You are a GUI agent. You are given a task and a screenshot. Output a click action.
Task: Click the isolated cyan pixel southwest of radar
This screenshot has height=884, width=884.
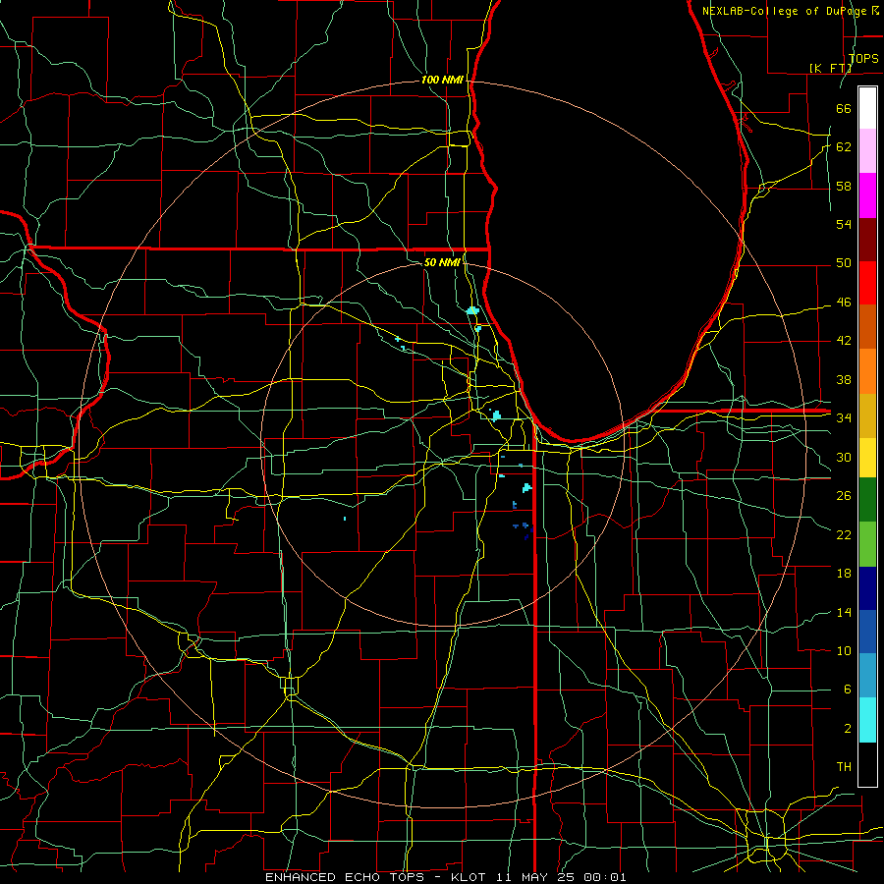(345, 518)
